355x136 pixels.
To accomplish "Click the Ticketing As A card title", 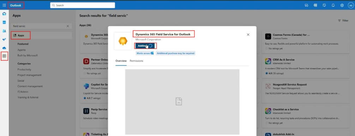I will click(100, 134).
